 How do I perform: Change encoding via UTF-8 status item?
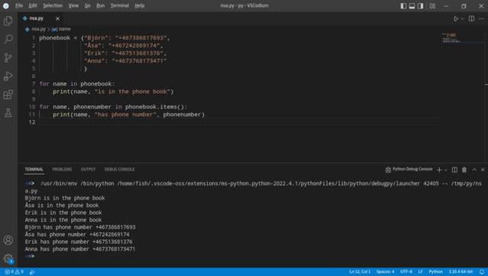click(x=406, y=272)
